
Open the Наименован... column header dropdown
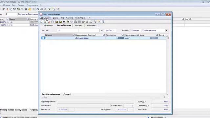[x=138, y=35]
